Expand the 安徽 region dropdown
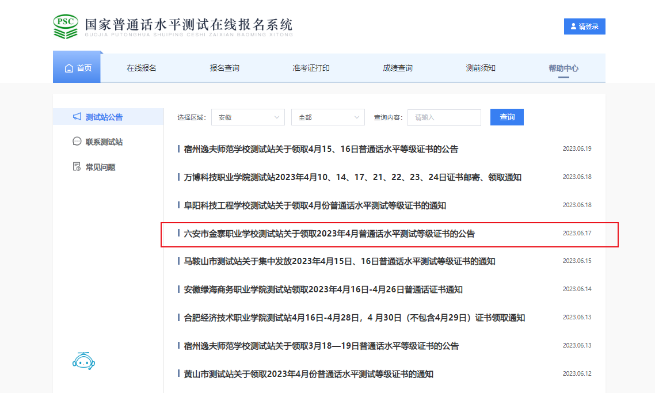 pyautogui.click(x=247, y=117)
